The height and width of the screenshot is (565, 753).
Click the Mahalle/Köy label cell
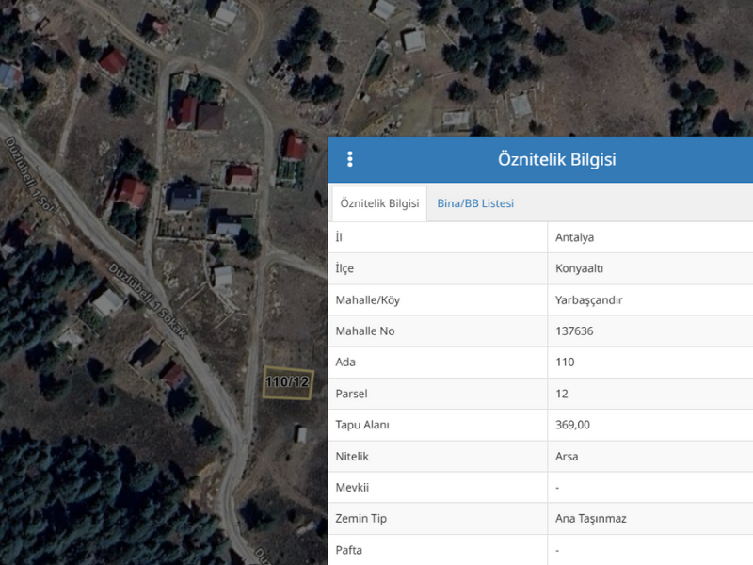click(374, 299)
